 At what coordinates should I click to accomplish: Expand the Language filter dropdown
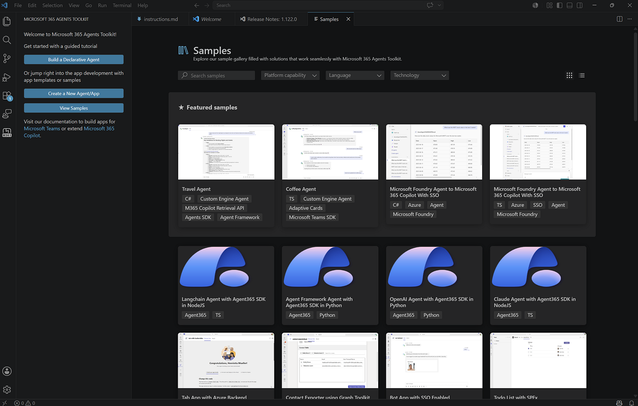[355, 75]
